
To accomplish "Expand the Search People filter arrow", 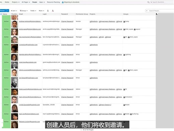I will [147, 11].
